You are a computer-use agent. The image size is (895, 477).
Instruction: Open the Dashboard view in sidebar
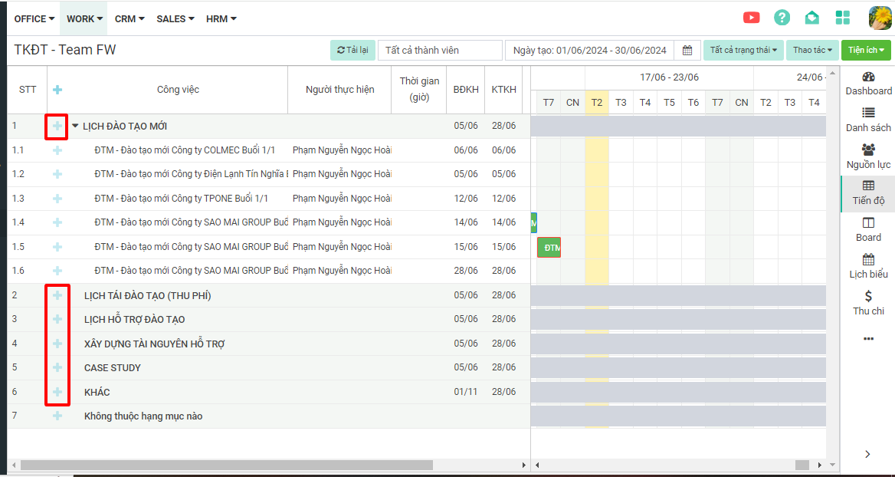click(x=868, y=83)
